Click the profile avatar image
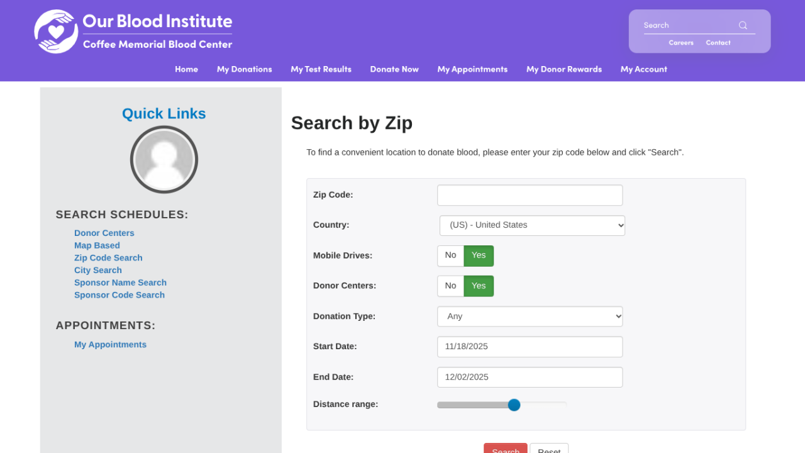 point(164,160)
